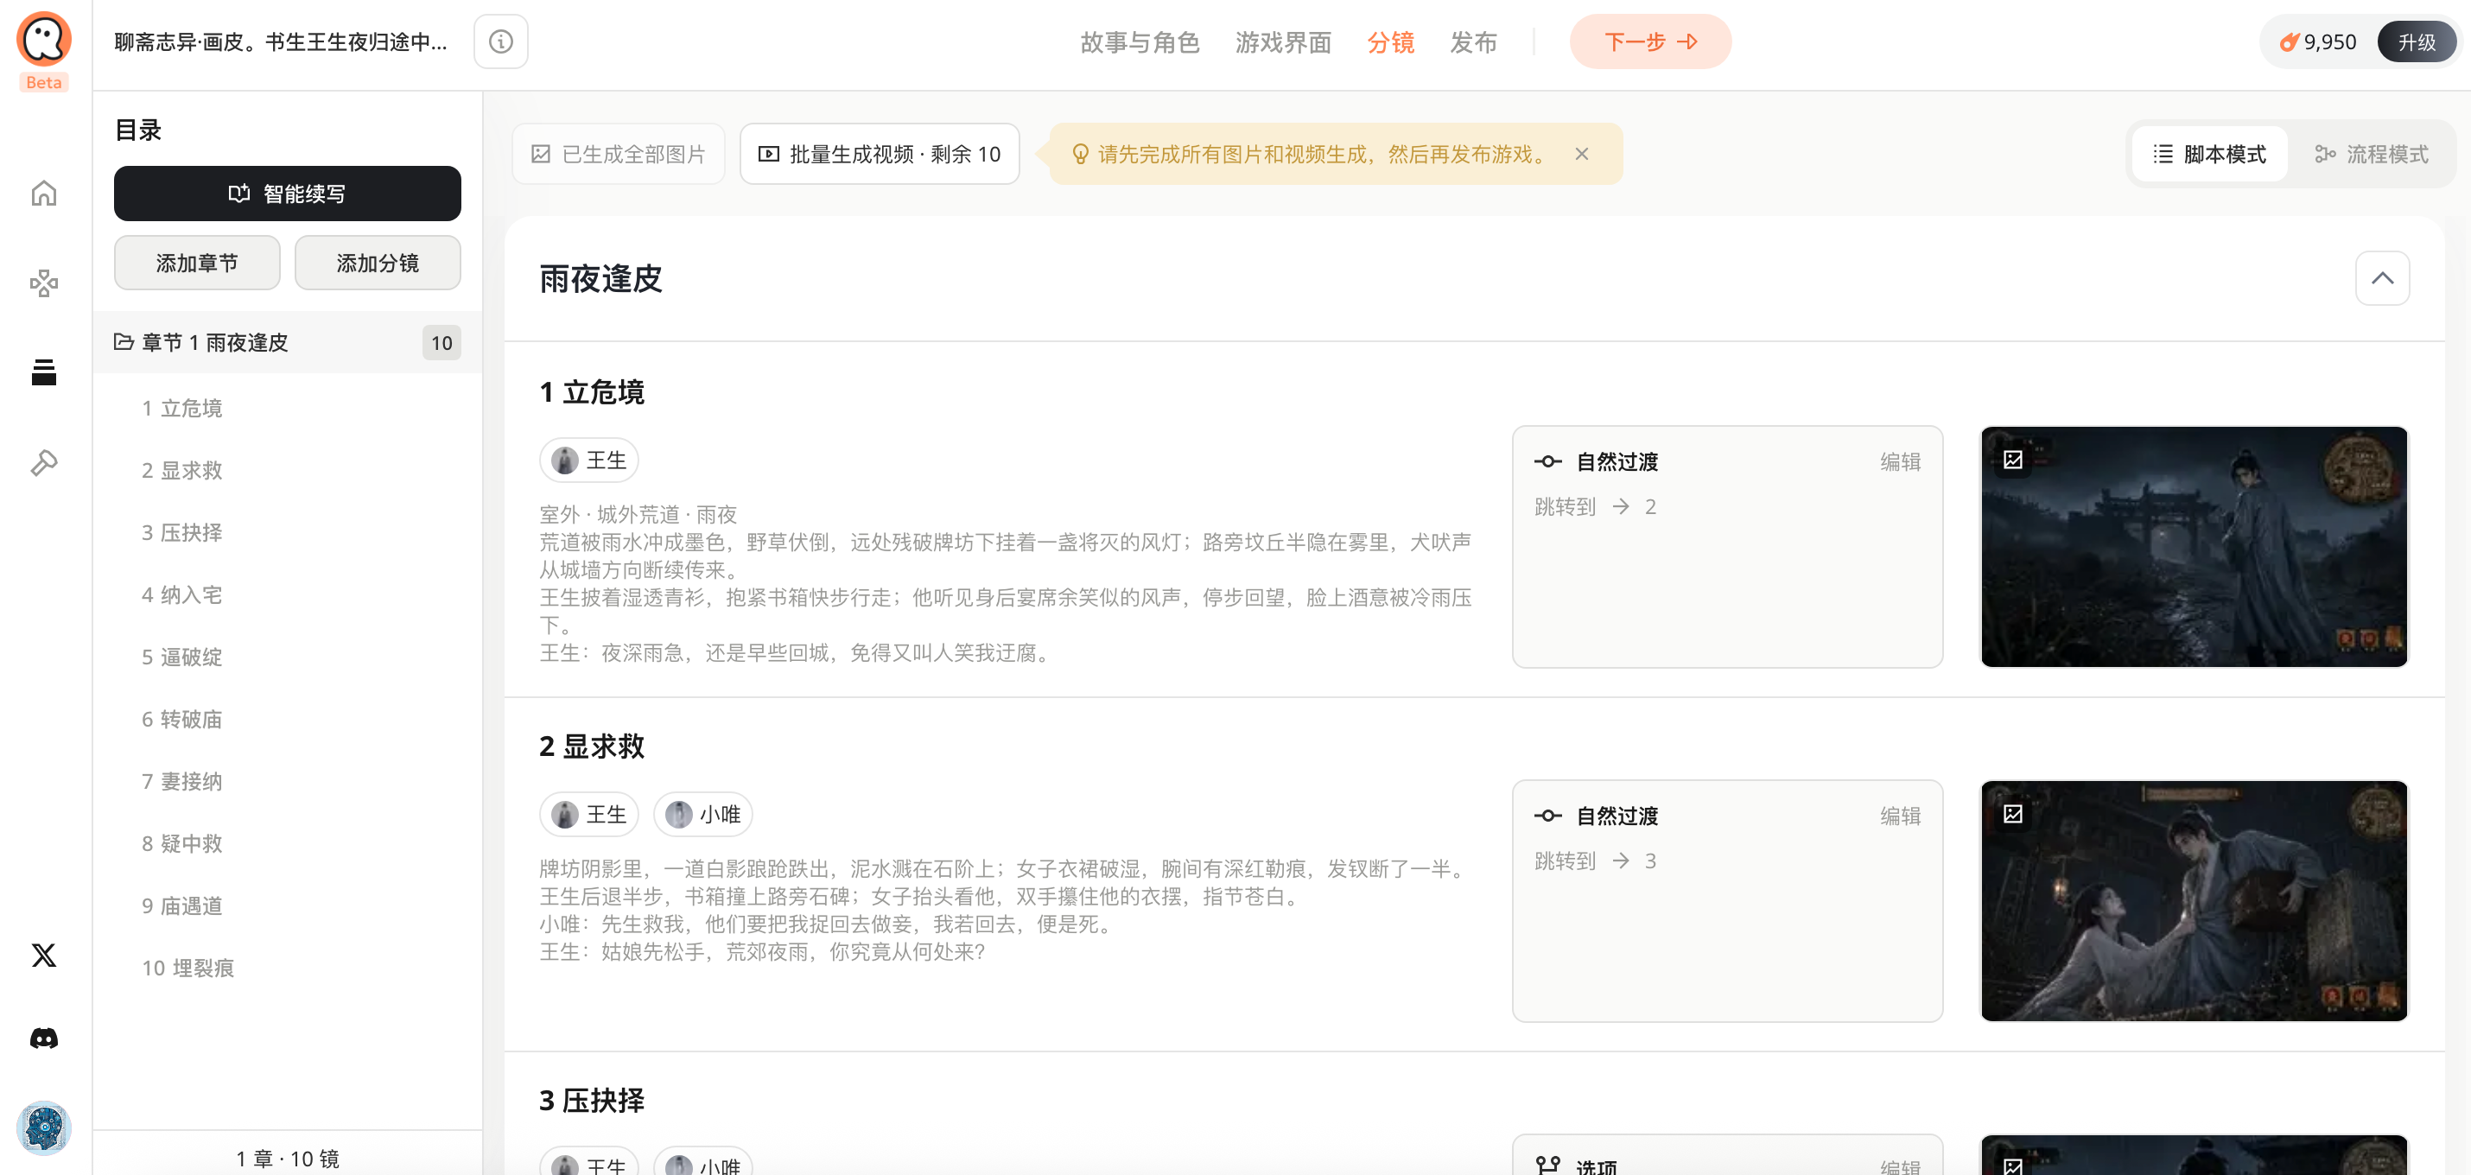The image size is (2471, 1175).
Task: Select the 分镜 tab
Action: pos(1390,42)
